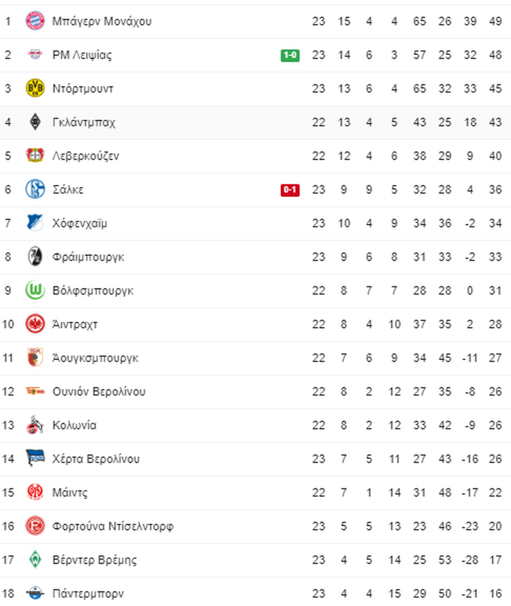Select the Φράιμπουργκ team name

(x=89, y=256)
